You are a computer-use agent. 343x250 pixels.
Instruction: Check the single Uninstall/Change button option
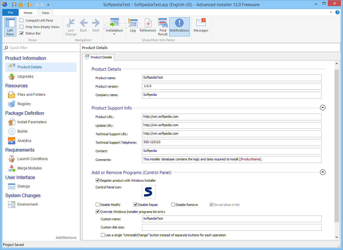pos(103,235)
